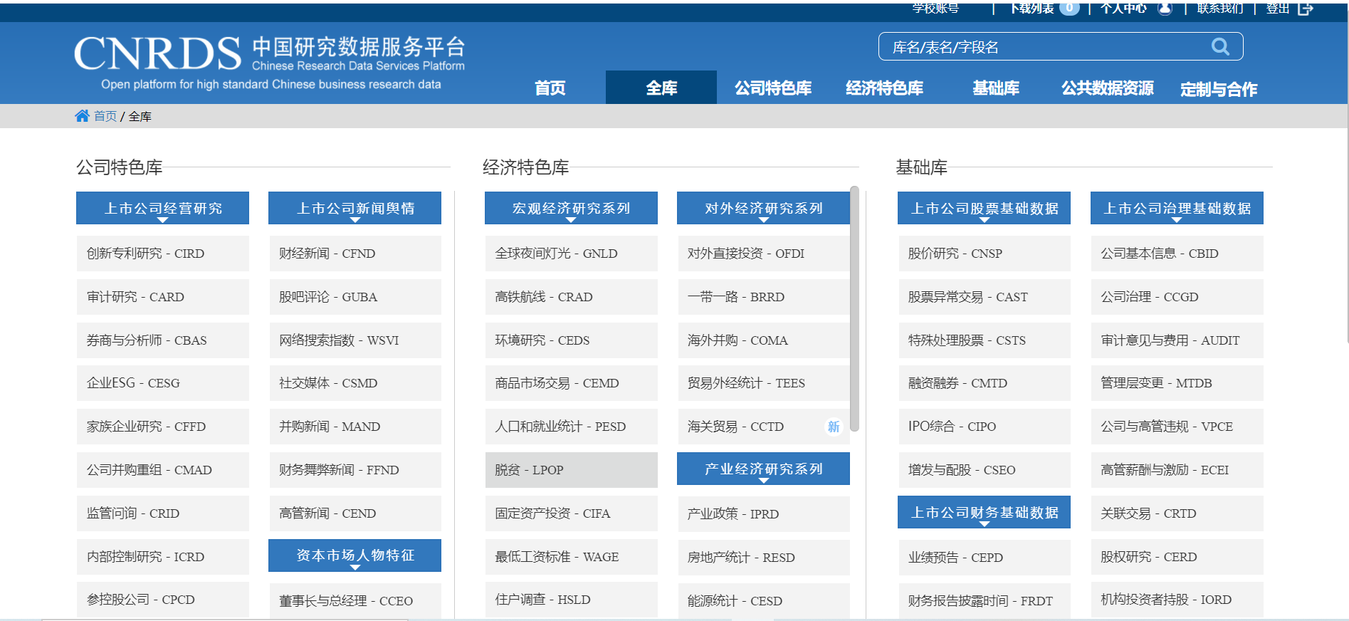Screen dimensions: 1349x621
Task: Click the 经济特色库 column scrollbar
Action: [x=854, y=308]
